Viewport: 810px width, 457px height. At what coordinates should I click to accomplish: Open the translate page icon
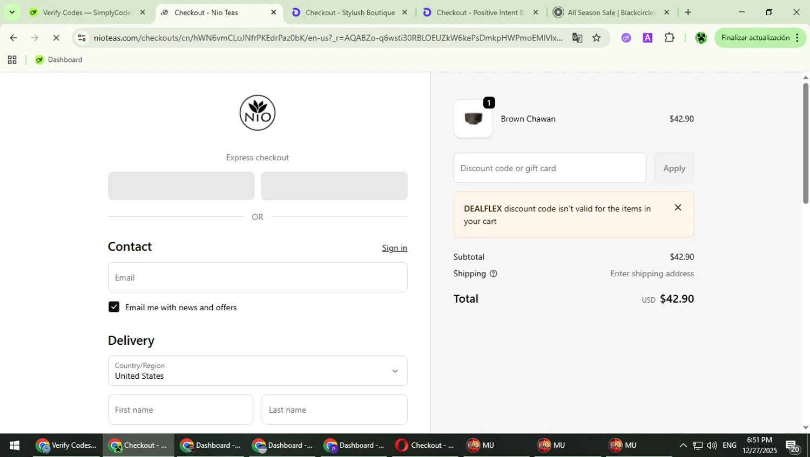click(x=577, y=38)
